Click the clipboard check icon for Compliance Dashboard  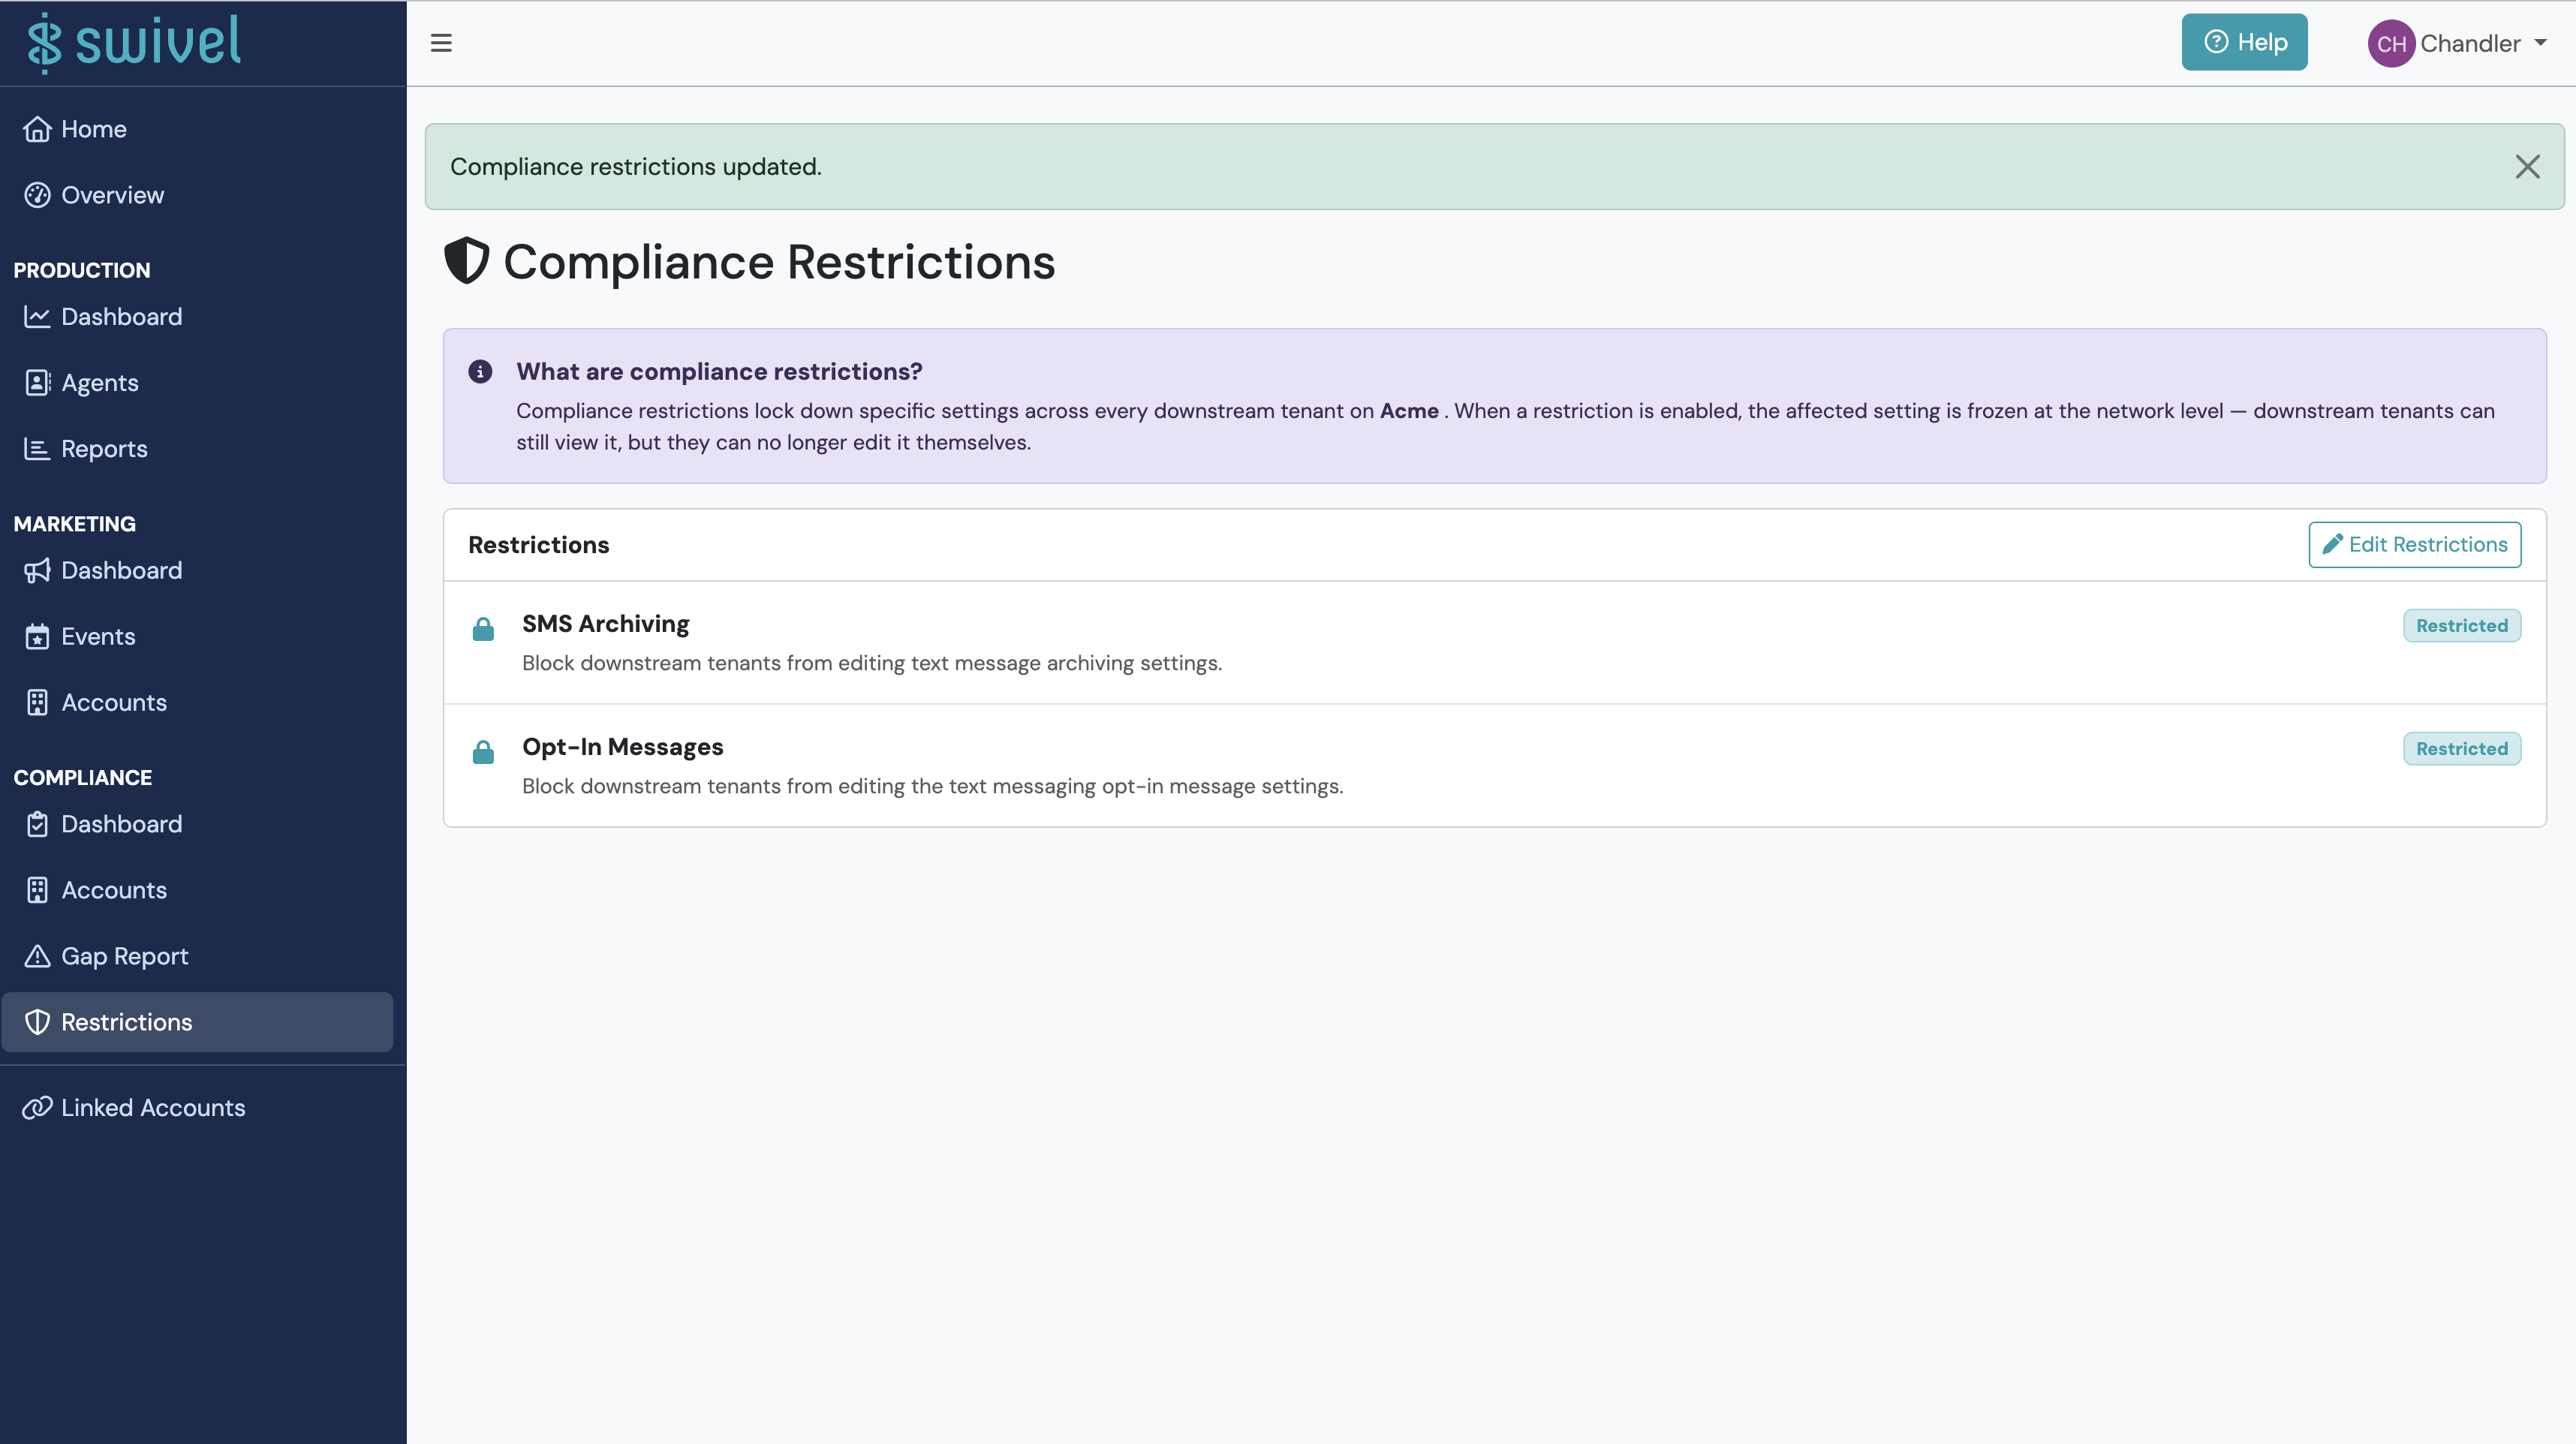coord(37,824)
